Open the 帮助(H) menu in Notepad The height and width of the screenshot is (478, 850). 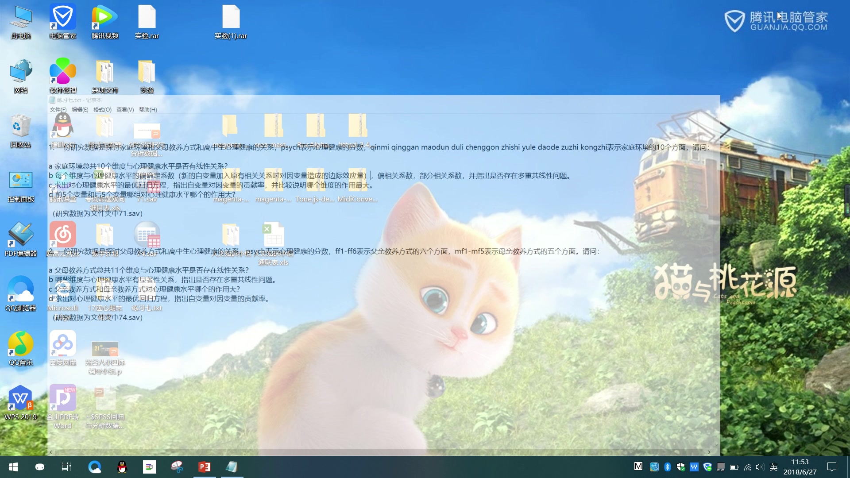tap(148, 110)
